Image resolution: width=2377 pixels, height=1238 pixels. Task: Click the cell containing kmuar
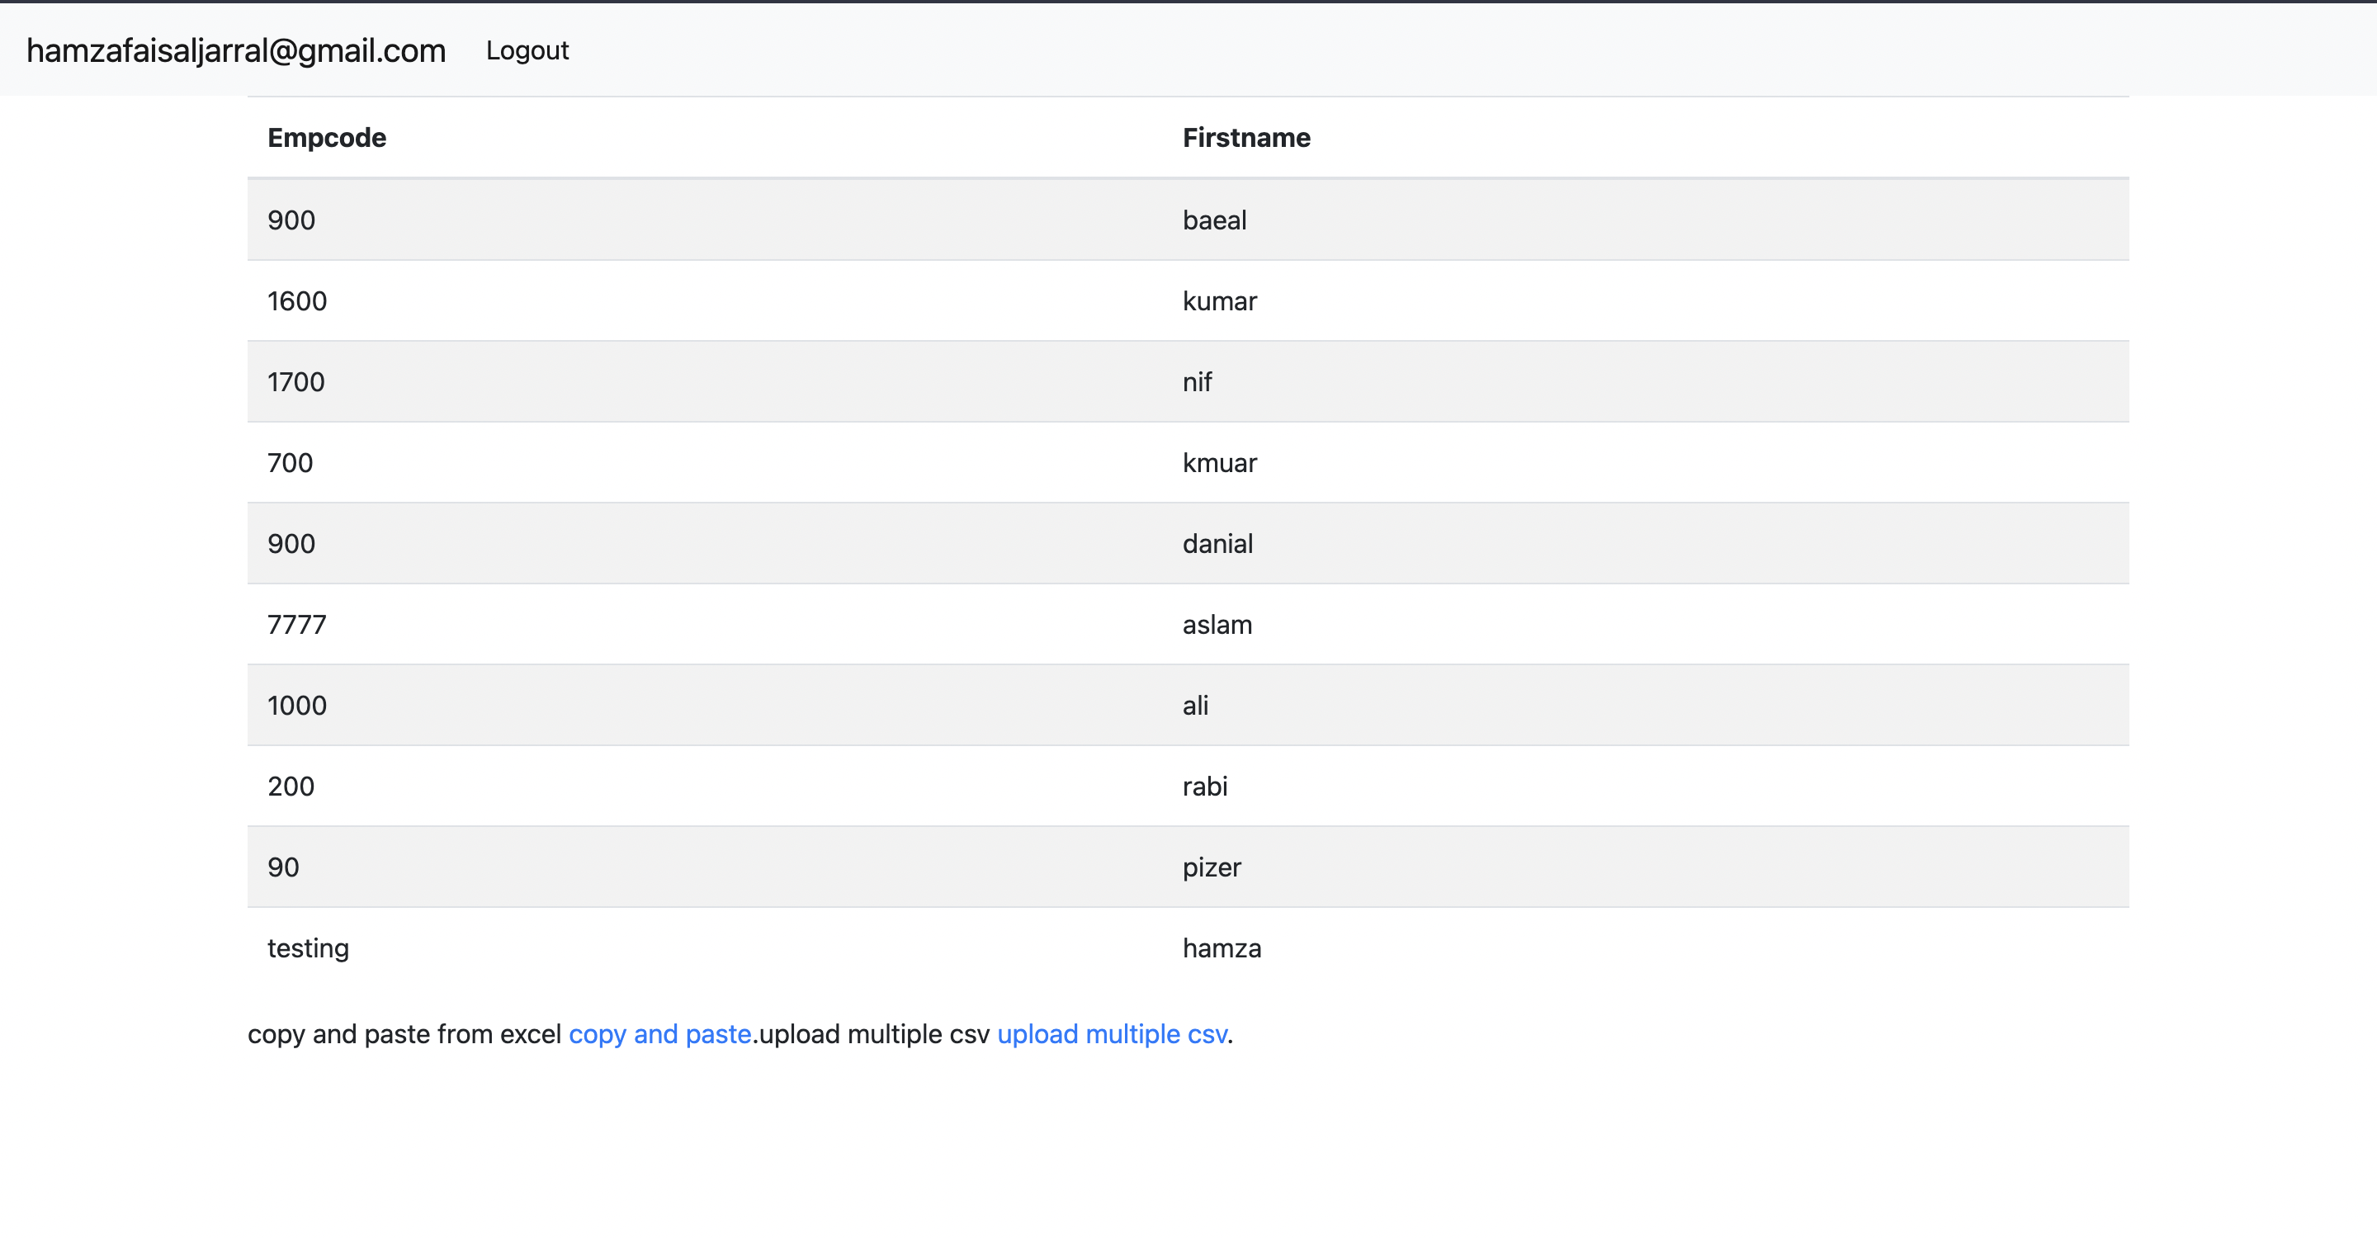(1221, 462)
